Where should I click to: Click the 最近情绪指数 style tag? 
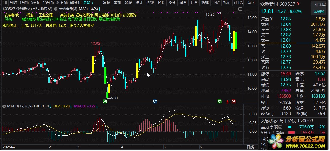[109, 19]
